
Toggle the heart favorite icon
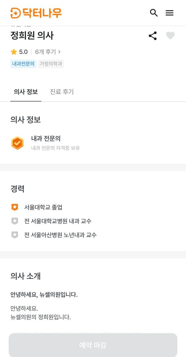pos(170,36)
